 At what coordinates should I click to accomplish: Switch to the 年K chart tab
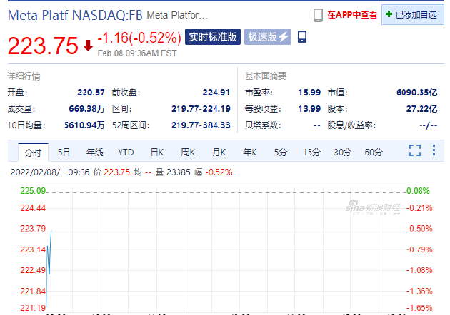coord(250,152)
